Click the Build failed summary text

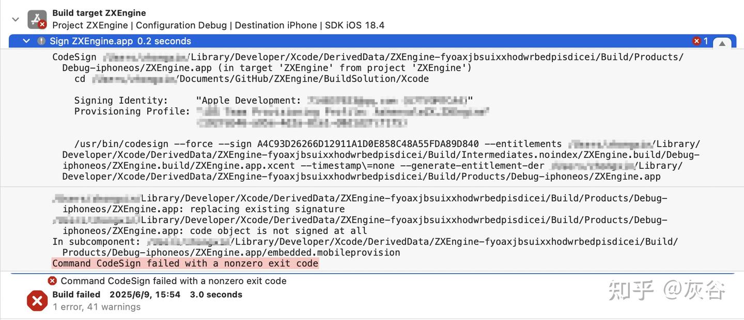[x=76, y=295]
